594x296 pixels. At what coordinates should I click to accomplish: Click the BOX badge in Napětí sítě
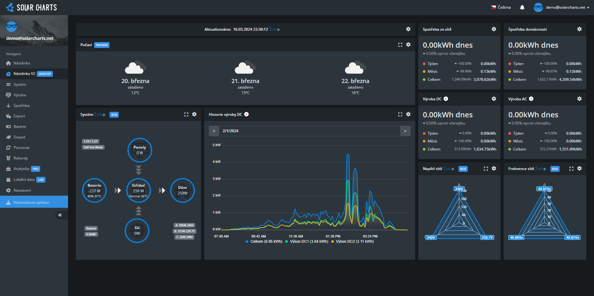point(463,169)
